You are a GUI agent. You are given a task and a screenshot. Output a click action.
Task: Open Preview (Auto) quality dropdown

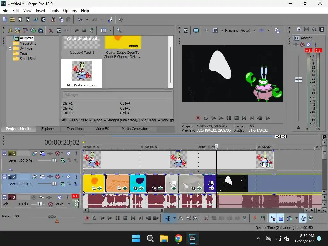[x=254, y=30]
